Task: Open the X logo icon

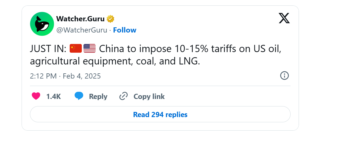Action: 284,18
